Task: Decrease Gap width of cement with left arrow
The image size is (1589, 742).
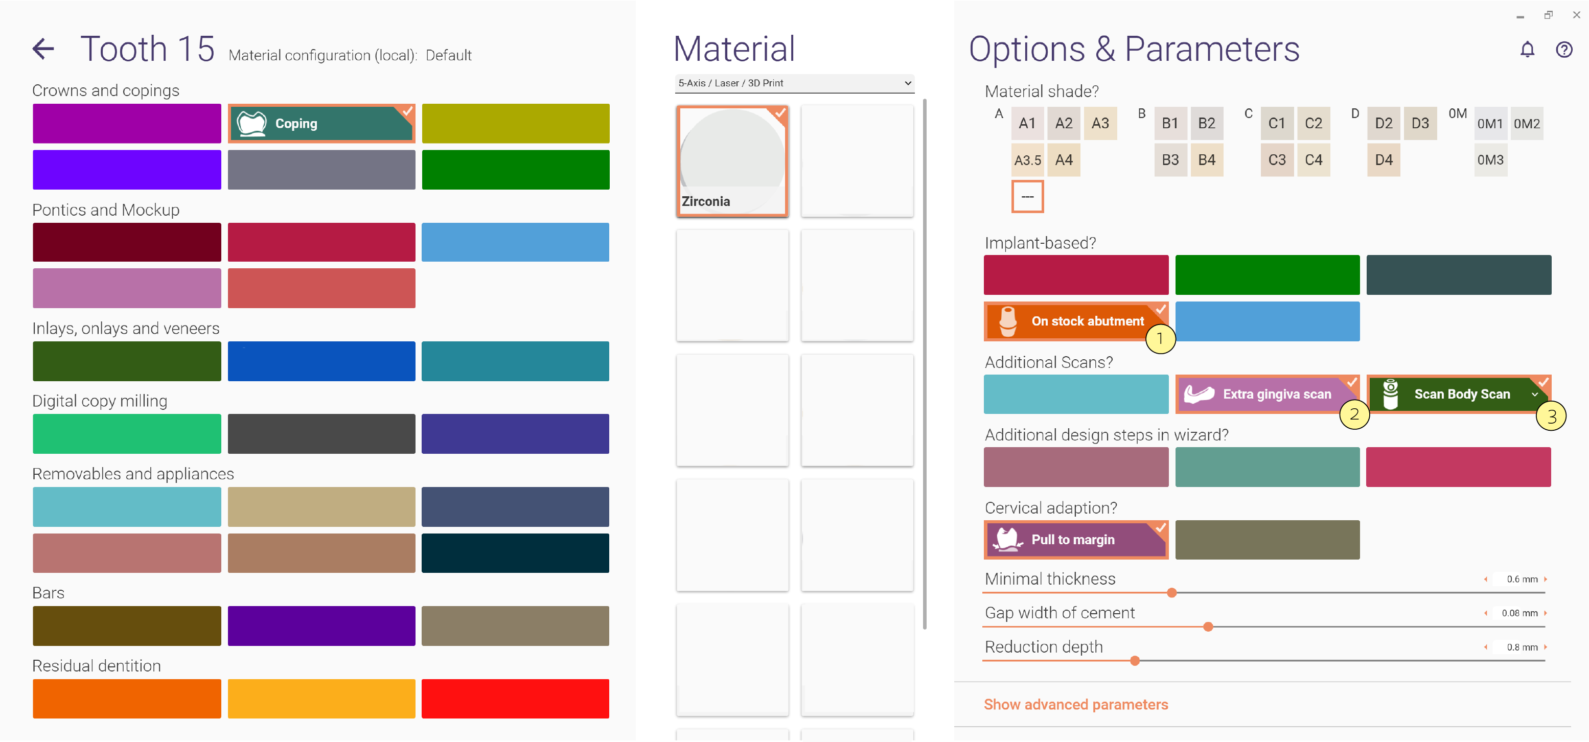Action: (1485, 613)
